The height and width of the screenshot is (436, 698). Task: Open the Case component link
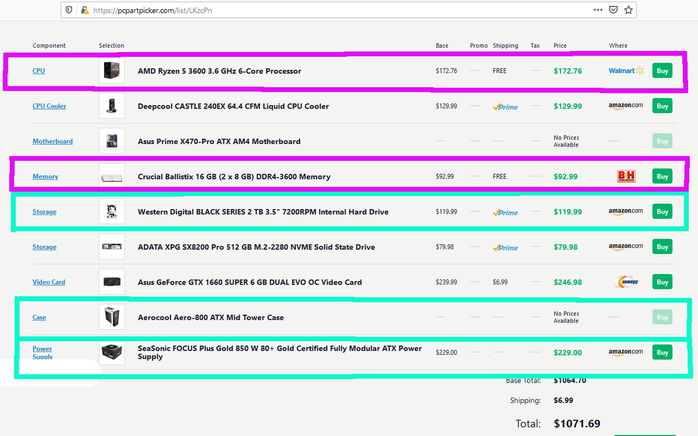pyautogui.click(x=40, y=318)
